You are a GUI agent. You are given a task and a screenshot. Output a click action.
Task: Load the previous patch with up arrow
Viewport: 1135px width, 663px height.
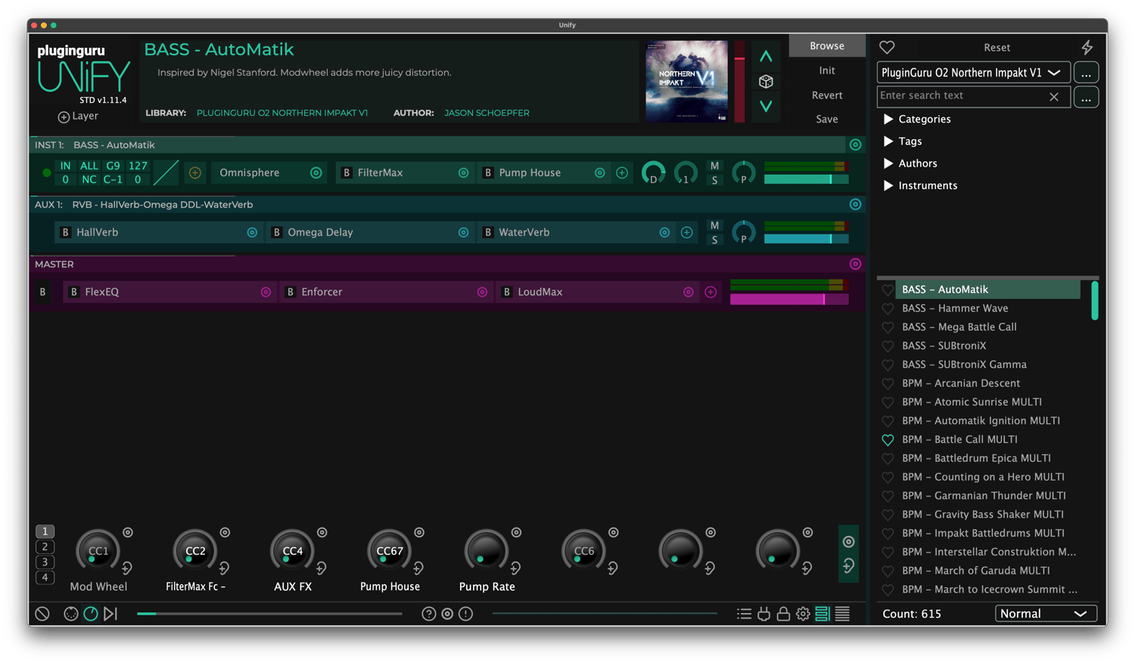[x=766, y=56]
